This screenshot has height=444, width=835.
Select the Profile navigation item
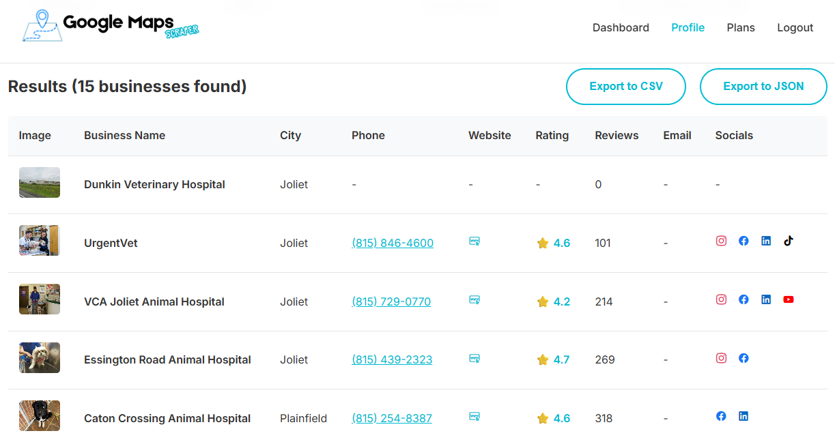tap(688, 28)
